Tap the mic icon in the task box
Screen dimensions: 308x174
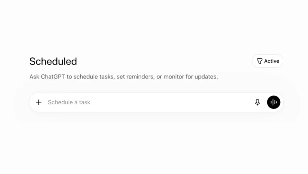(257, 102)
